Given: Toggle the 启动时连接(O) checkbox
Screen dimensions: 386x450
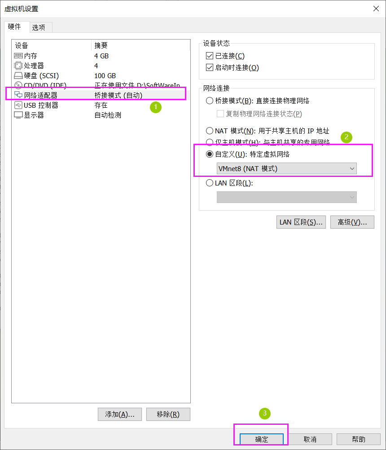Looking at the screenshot, I should [210, 67].
